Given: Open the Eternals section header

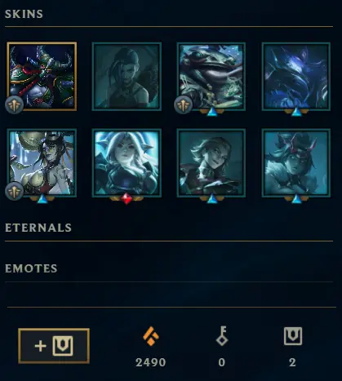Looking at the screenshot, I should point(38,228).
